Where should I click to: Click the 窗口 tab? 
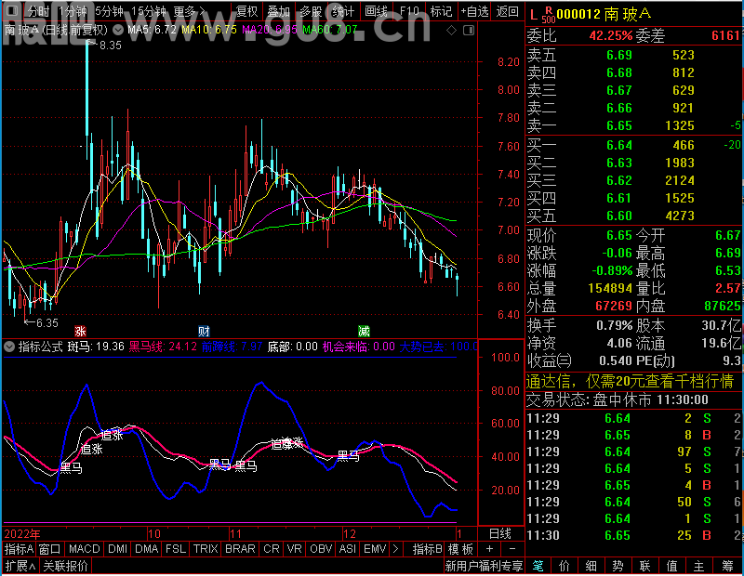50,549
